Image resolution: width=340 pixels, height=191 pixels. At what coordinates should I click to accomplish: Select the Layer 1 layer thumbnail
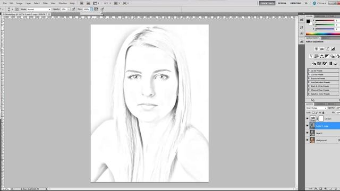click(312, 133)
